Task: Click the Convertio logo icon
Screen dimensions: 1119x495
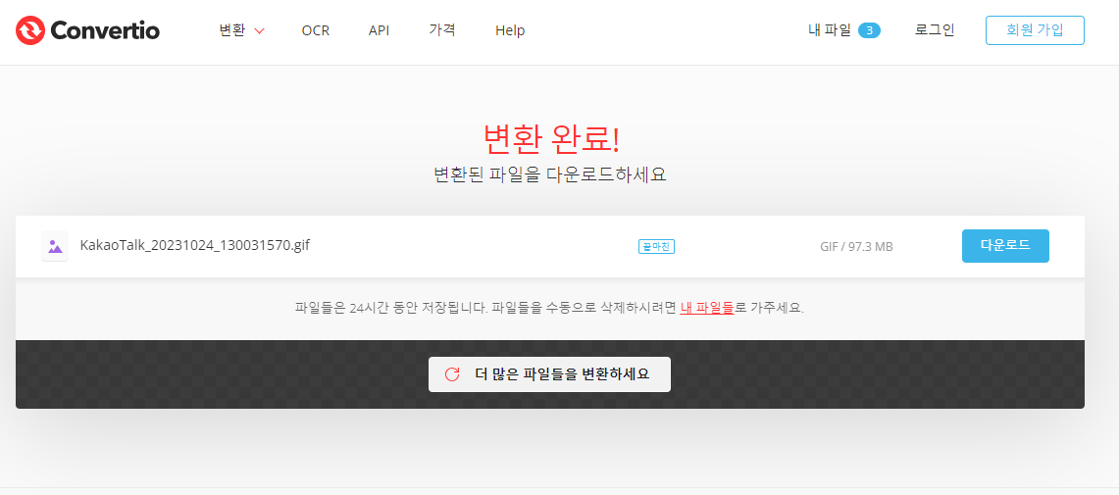Action: coord(30,30)
